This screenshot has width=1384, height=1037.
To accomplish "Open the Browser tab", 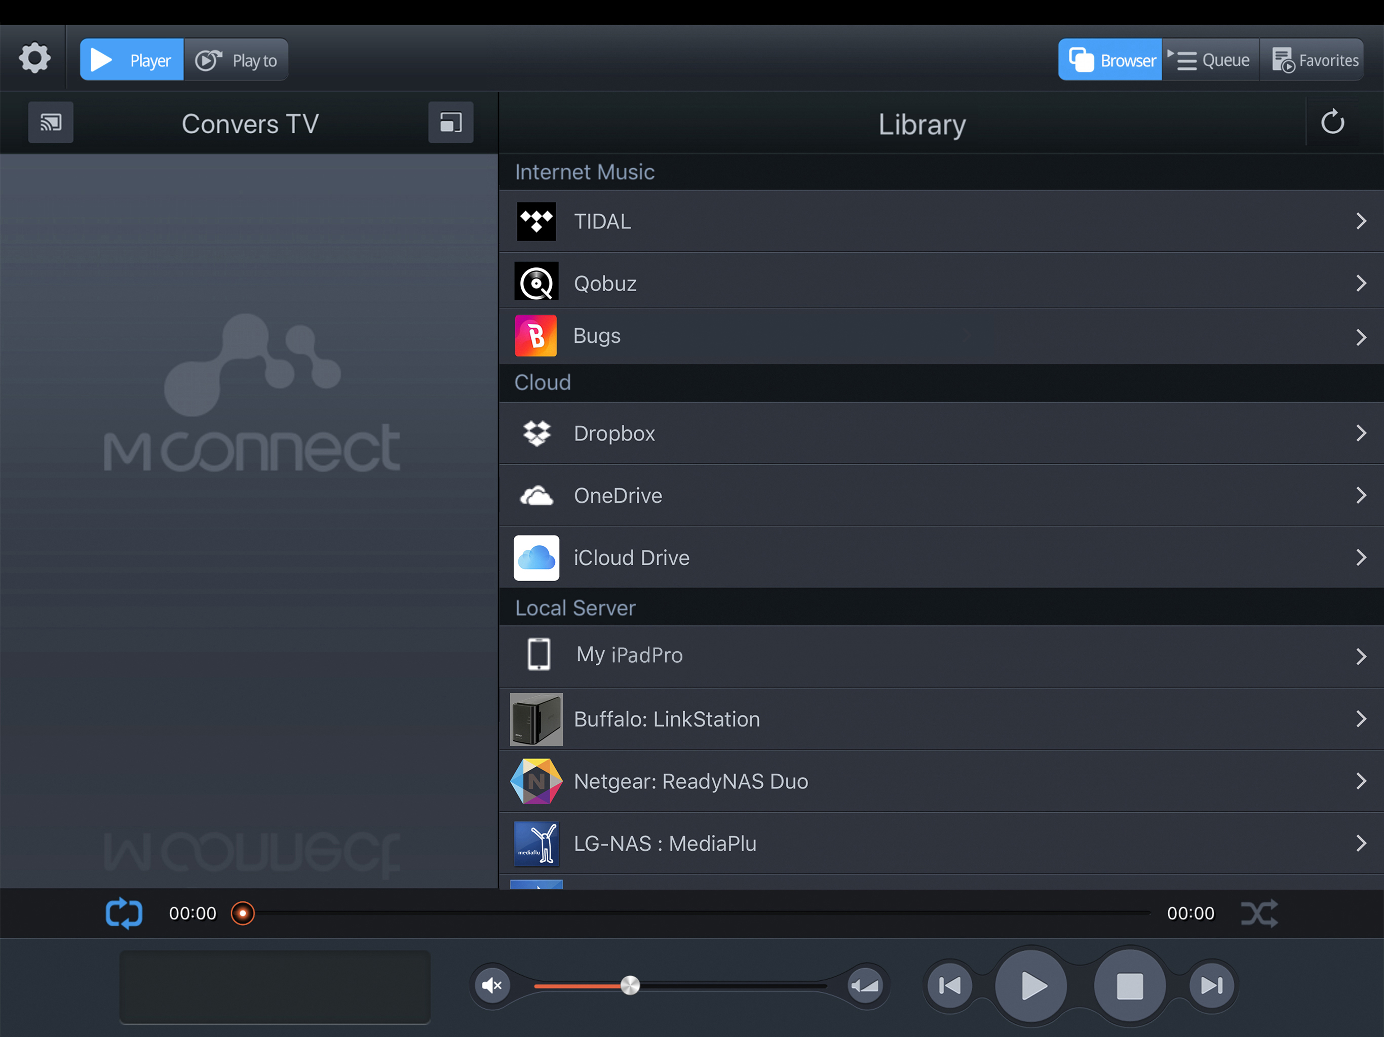I will pyautogui.click(x=1110, y=60).
